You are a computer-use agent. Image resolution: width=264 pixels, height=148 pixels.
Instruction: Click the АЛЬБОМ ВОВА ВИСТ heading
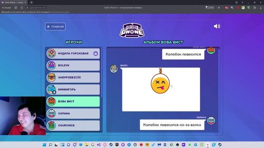(x=163, y=42)
